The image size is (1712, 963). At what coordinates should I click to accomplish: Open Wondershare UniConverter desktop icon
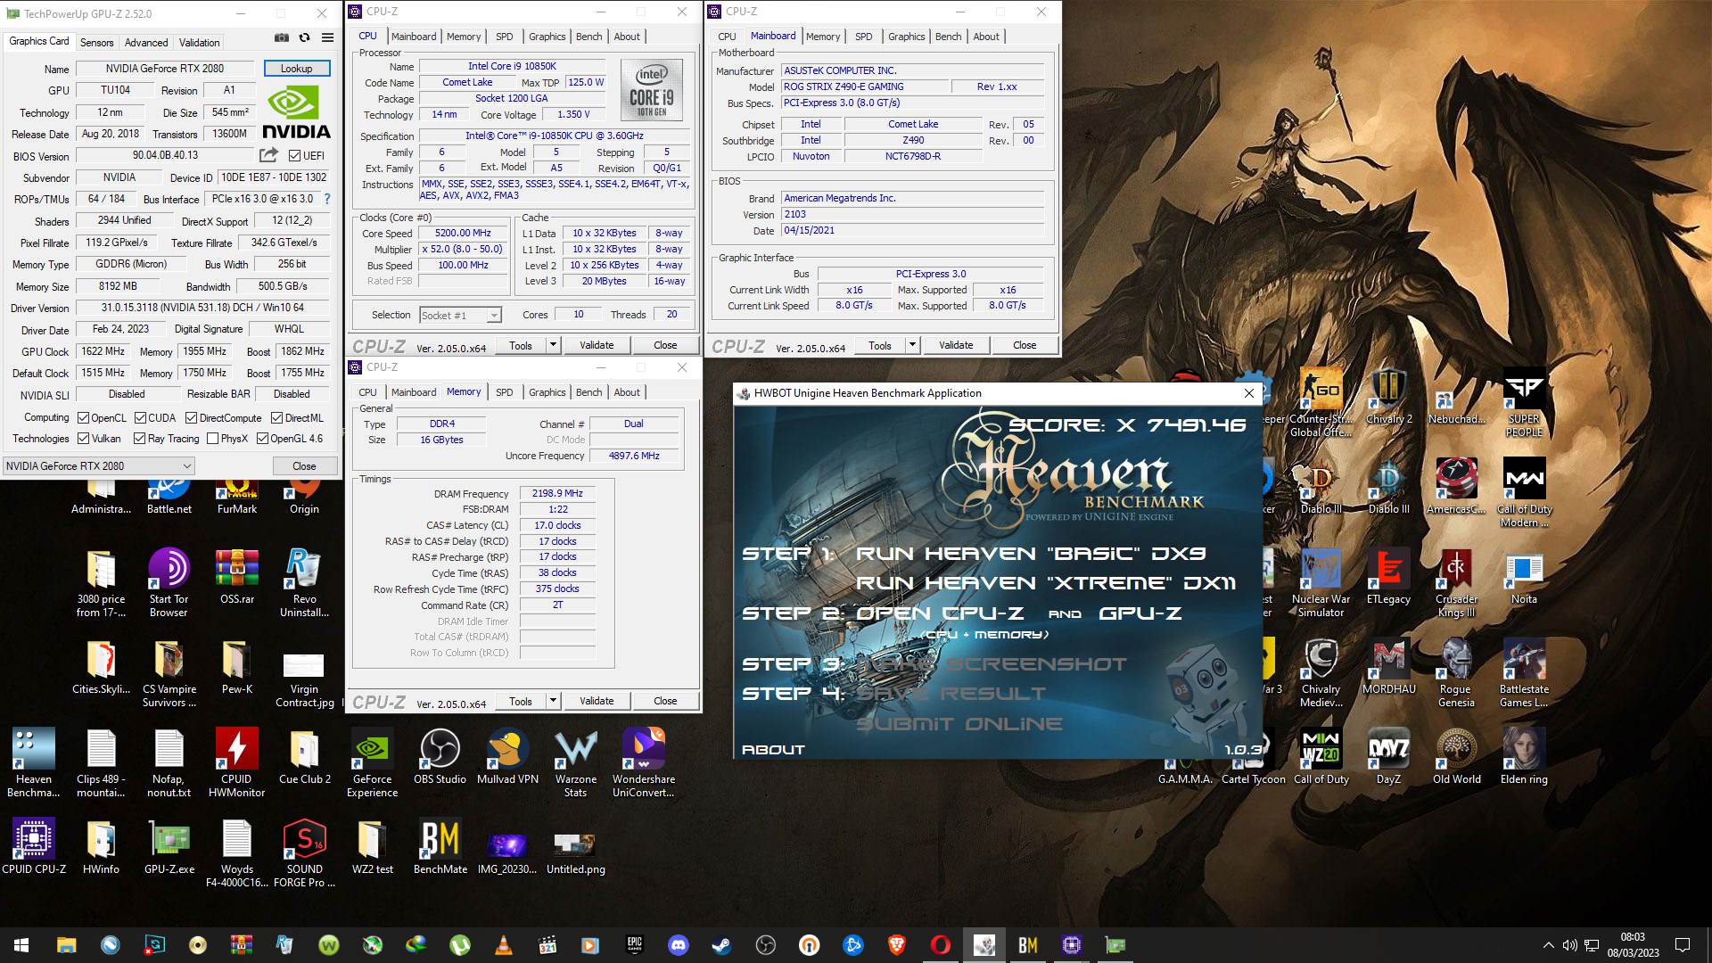pyautogui.click(x=644, y=762)
